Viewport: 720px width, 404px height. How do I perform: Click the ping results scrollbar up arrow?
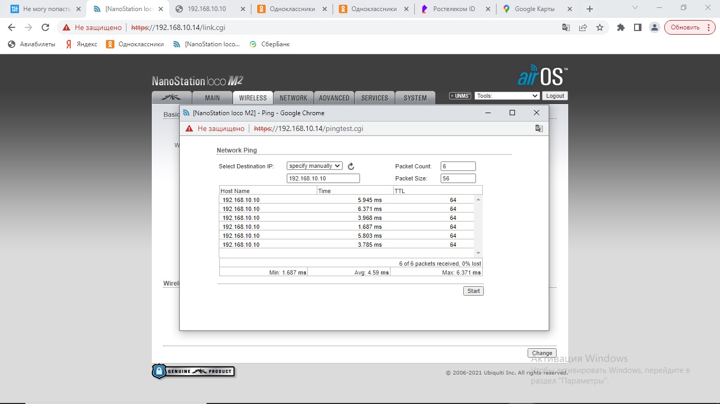[479, 199]
